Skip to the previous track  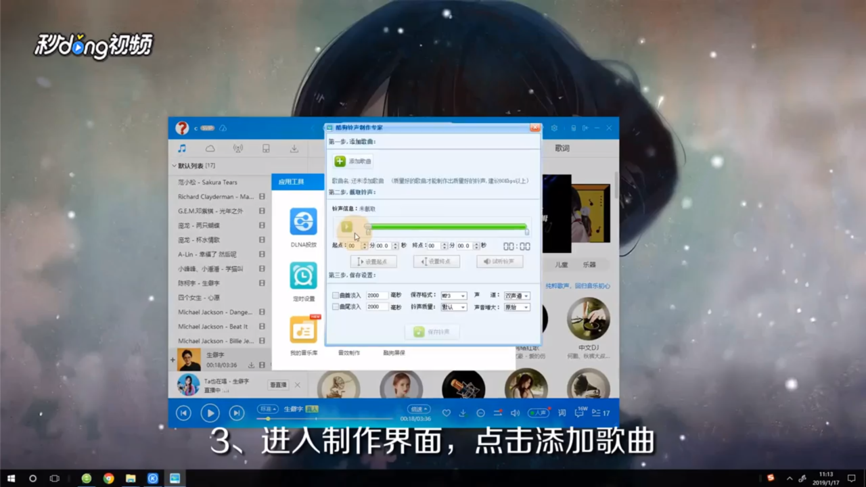click(183, 413)
